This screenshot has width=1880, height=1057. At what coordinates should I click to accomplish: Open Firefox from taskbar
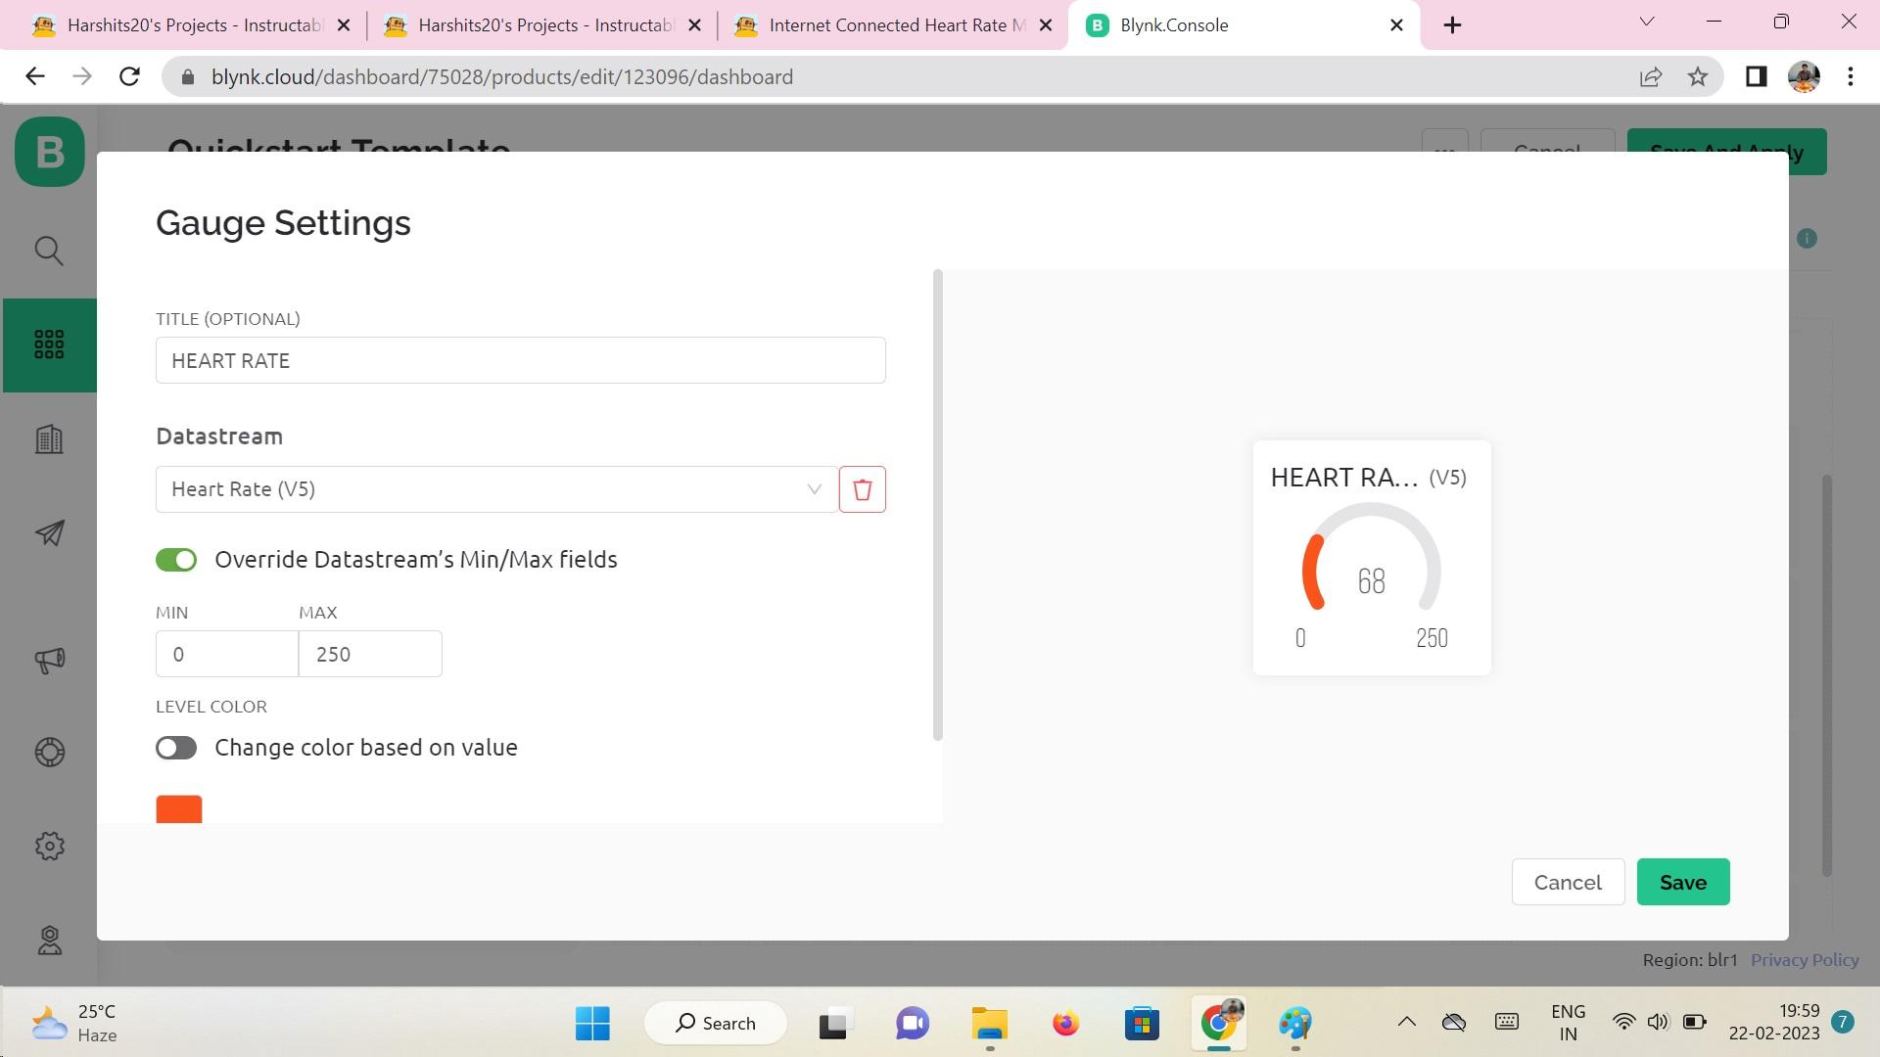point(1065,1023)
